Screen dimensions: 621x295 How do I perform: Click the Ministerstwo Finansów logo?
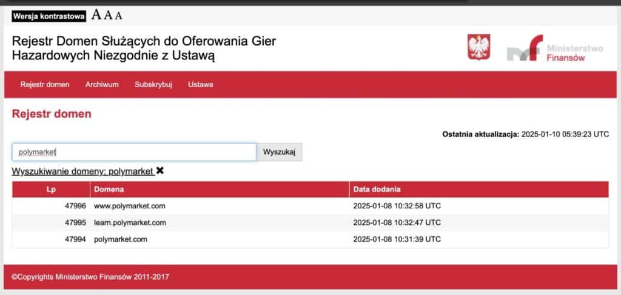[556, 48]
